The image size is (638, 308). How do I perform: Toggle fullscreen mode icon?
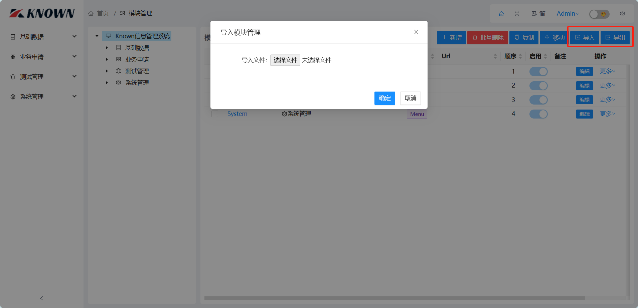click(x=517, y=14)
